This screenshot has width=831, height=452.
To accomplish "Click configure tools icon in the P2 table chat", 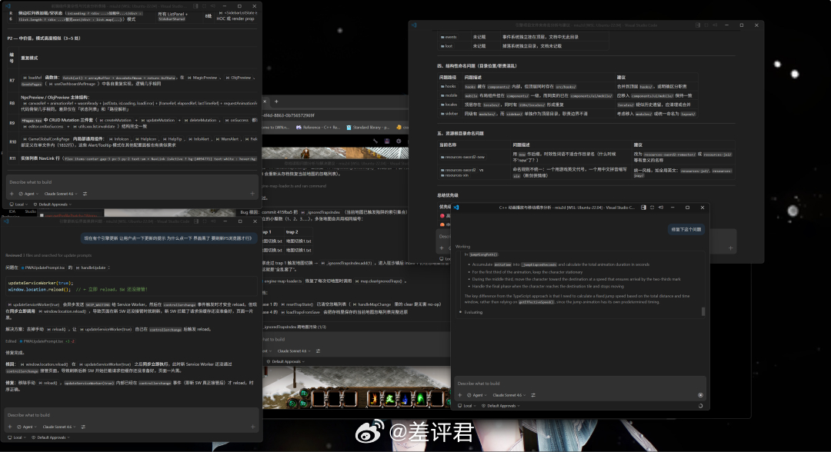I will [x=84, y=194].
